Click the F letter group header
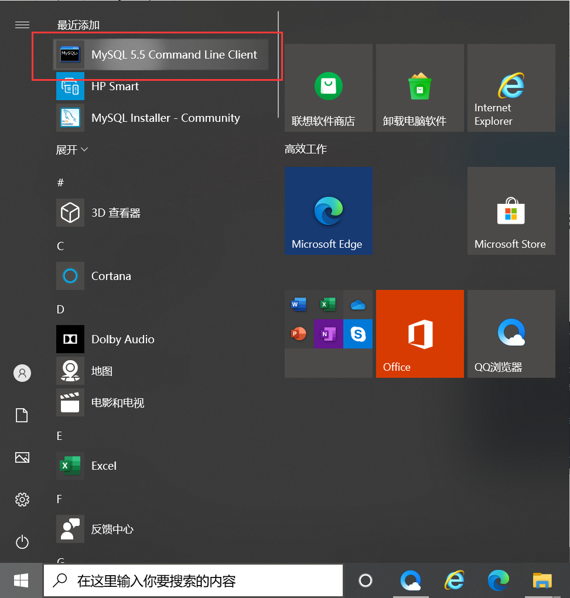 59,499
